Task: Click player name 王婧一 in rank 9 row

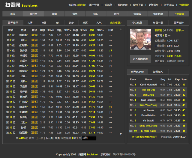Action: click(x=23, y=76)
